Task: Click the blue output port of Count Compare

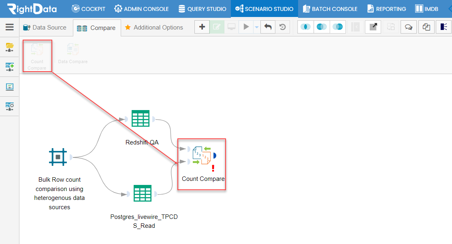Action: click(215, 156)
